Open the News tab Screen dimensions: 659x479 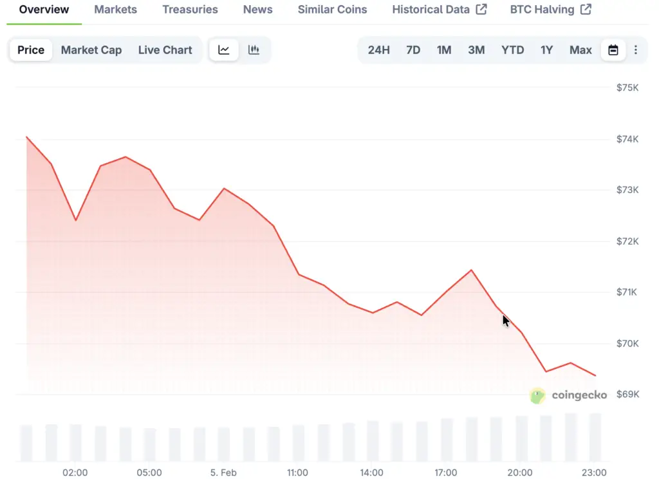click(x=257, y=10)
